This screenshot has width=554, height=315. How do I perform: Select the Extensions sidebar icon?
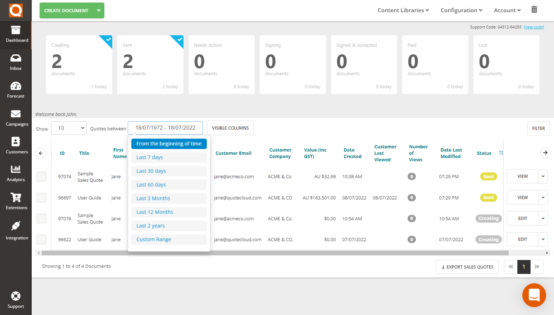[x=15, y=202]
